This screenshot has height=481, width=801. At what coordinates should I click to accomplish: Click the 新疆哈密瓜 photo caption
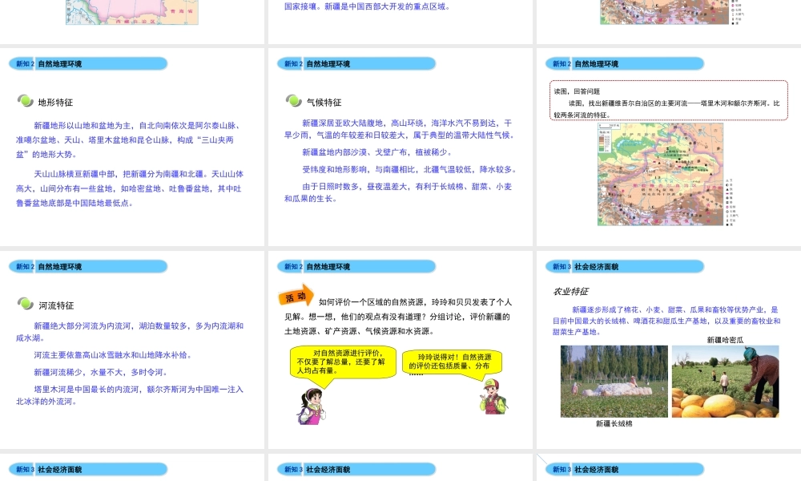pyautogui.click(x=726, y=340)
